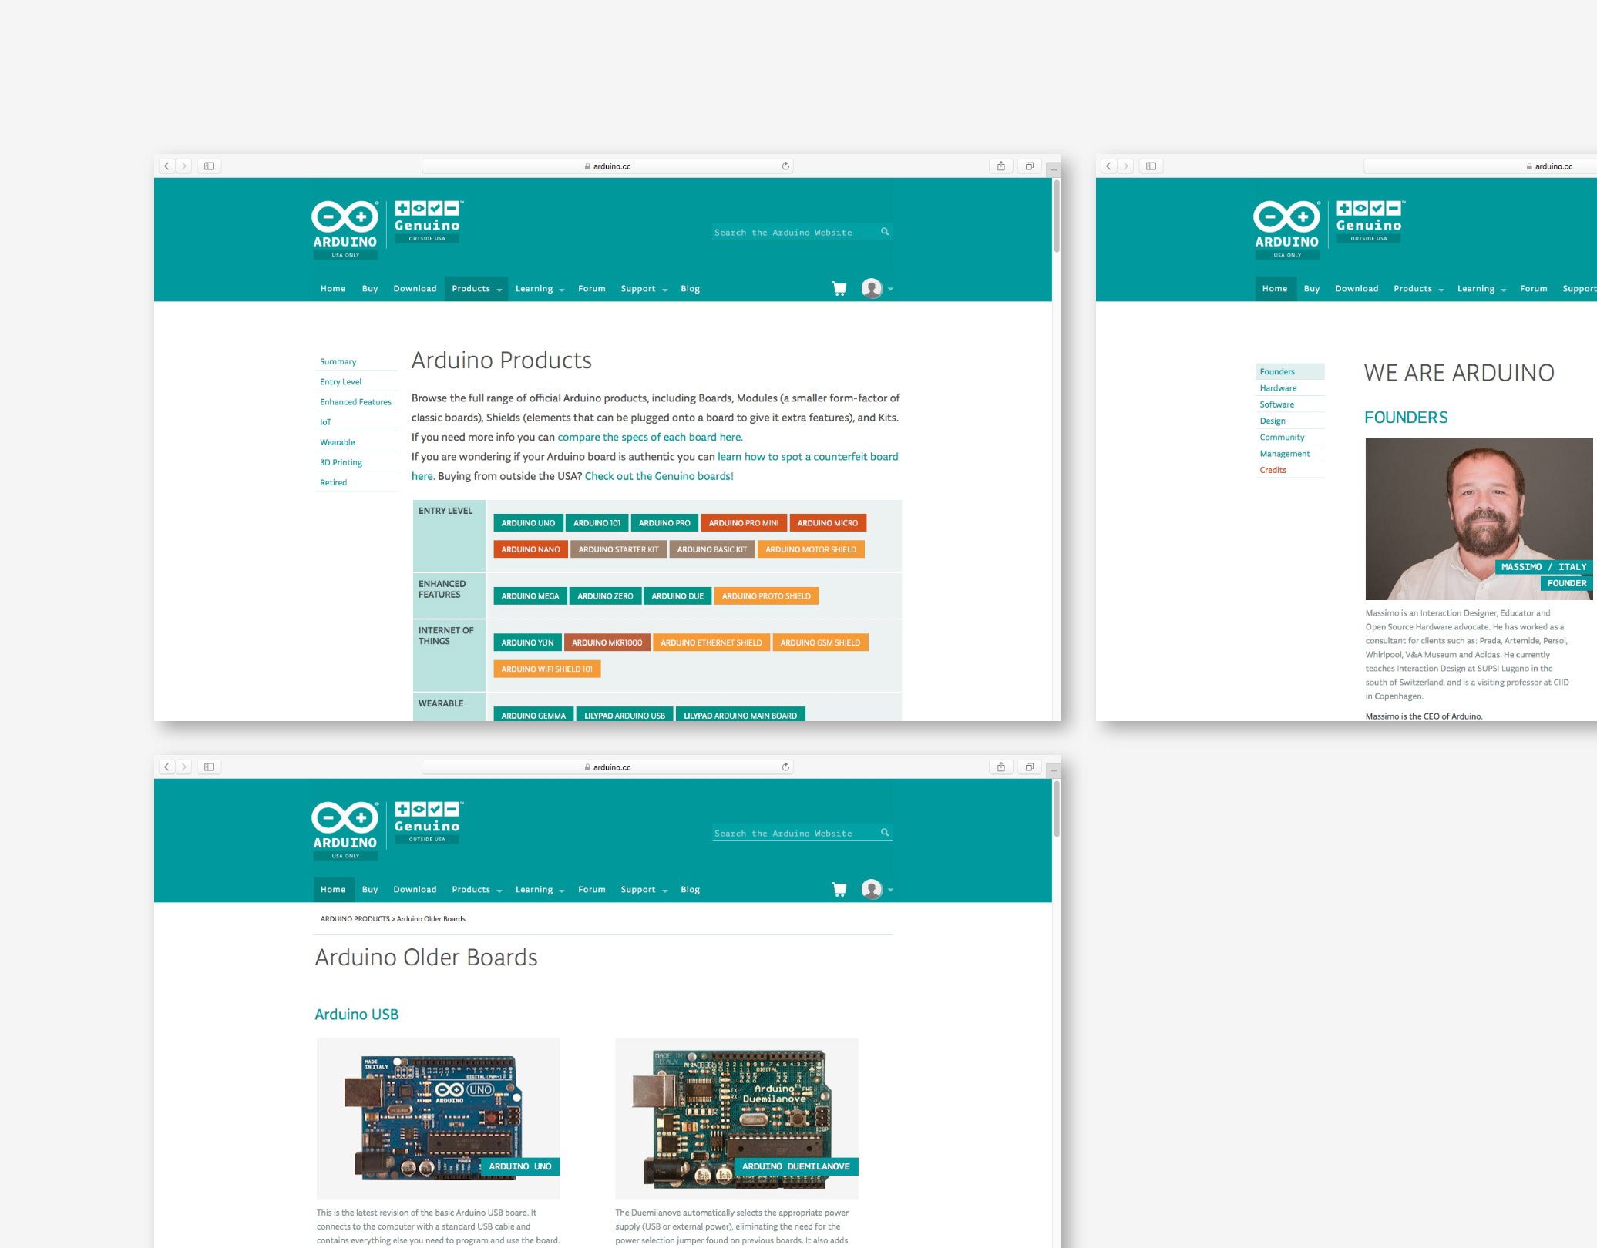The height and width of the screenshot is (1248, 1597).
Task: Open shopping cart in Products window
Action: pos(839,288)
